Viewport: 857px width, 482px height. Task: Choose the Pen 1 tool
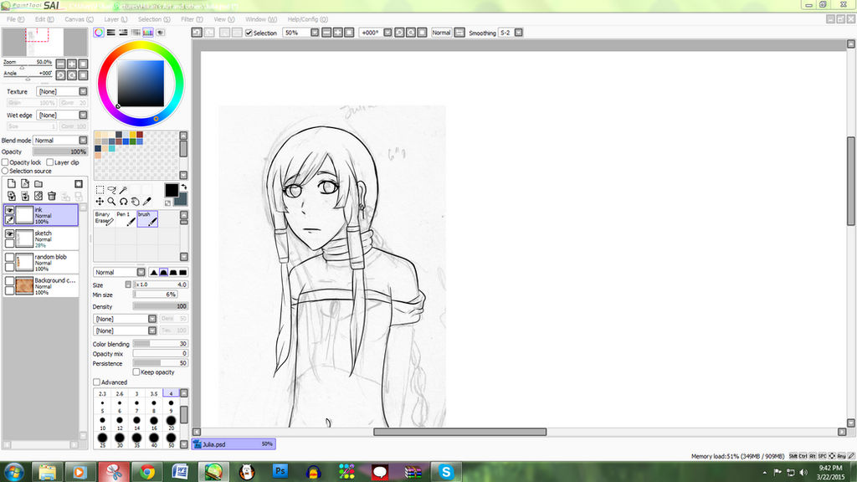pos(126,218)
